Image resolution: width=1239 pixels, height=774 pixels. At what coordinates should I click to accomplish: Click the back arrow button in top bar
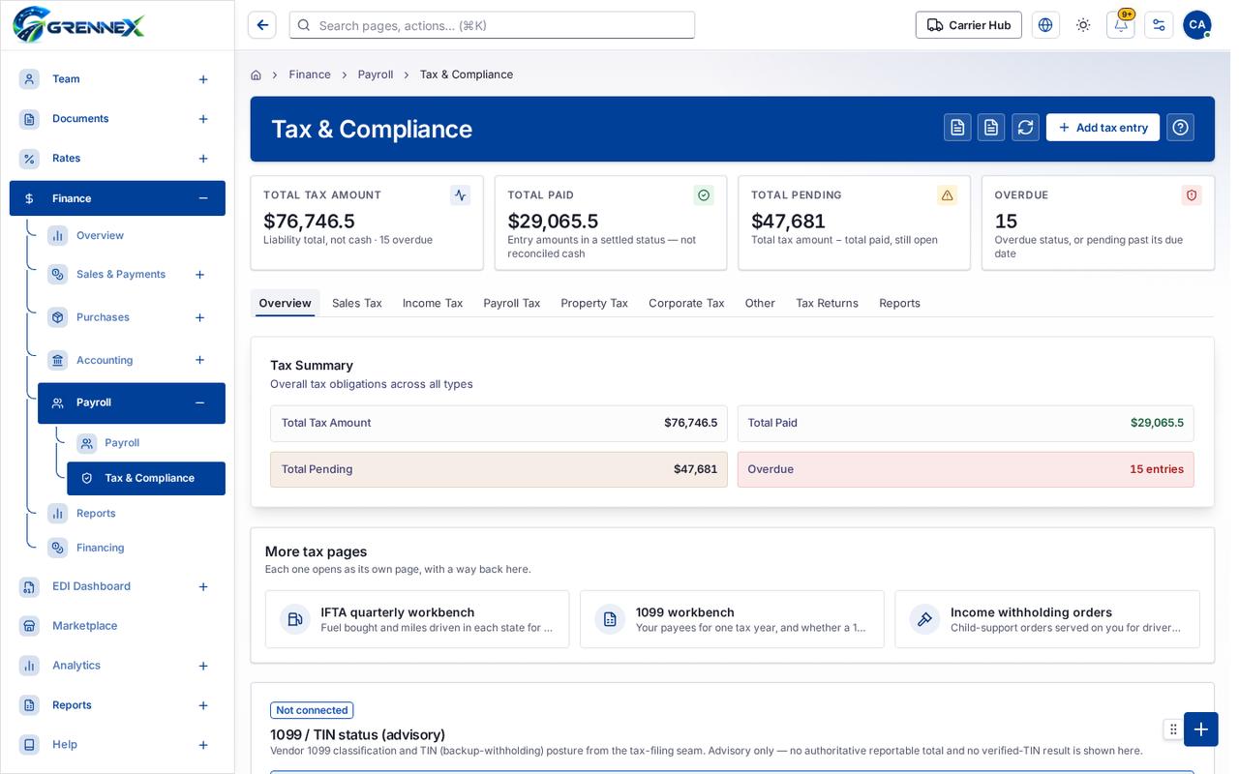point(262,25)
